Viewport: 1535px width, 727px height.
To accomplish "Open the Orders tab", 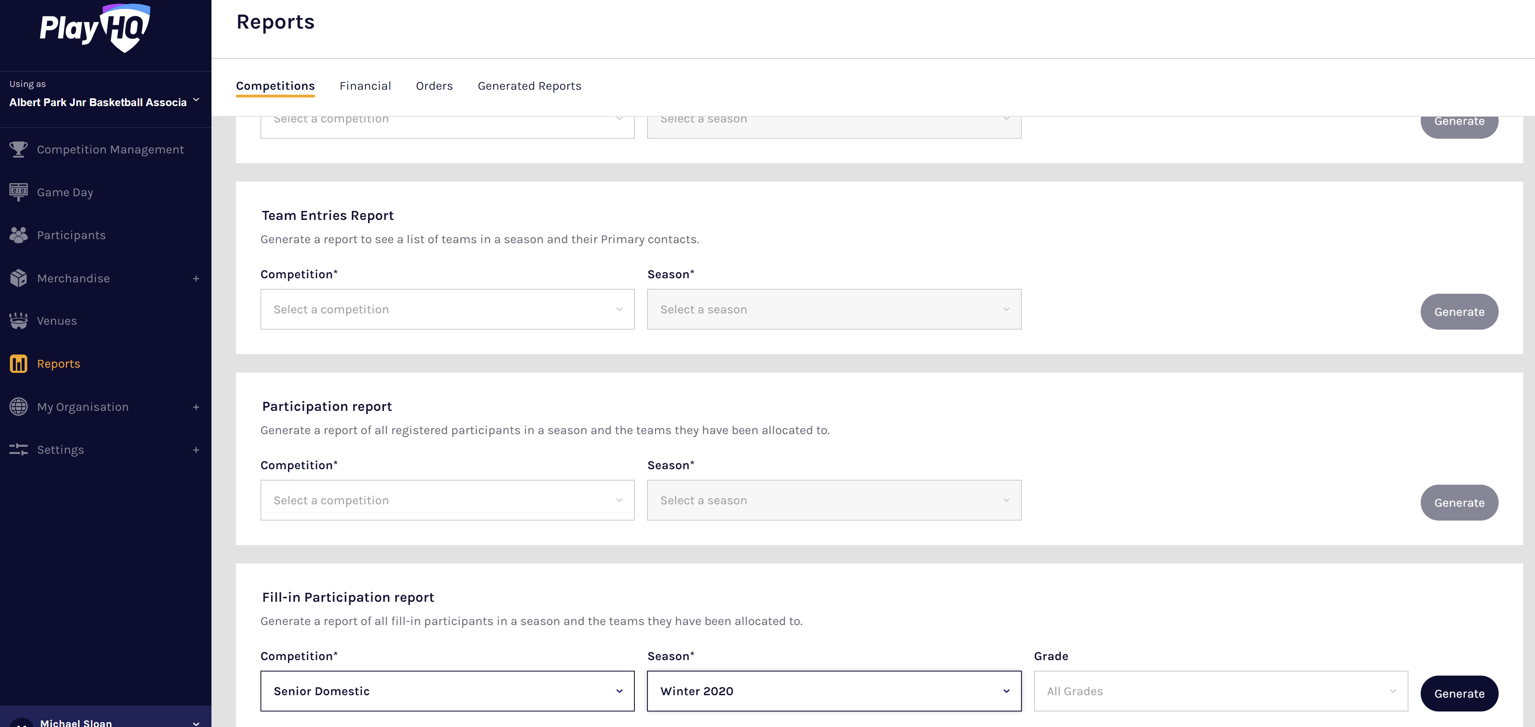I will click(x=434, y=86).
